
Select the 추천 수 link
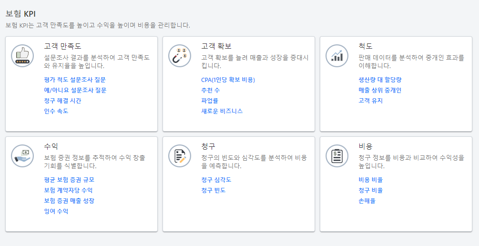tap(210, 90)
